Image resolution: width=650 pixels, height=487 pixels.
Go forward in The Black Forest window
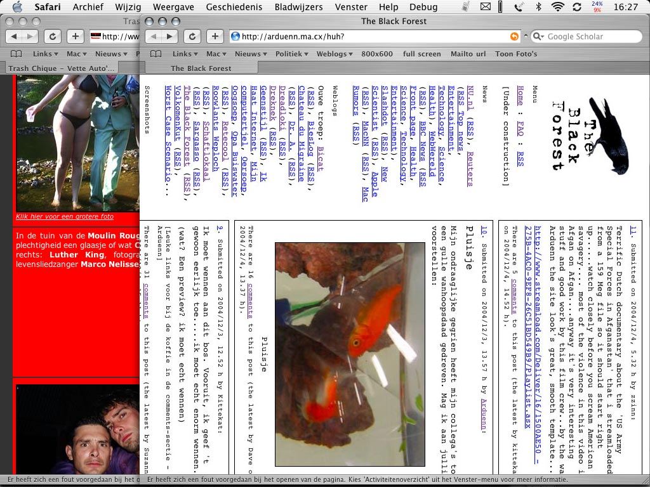click(169, 36)
